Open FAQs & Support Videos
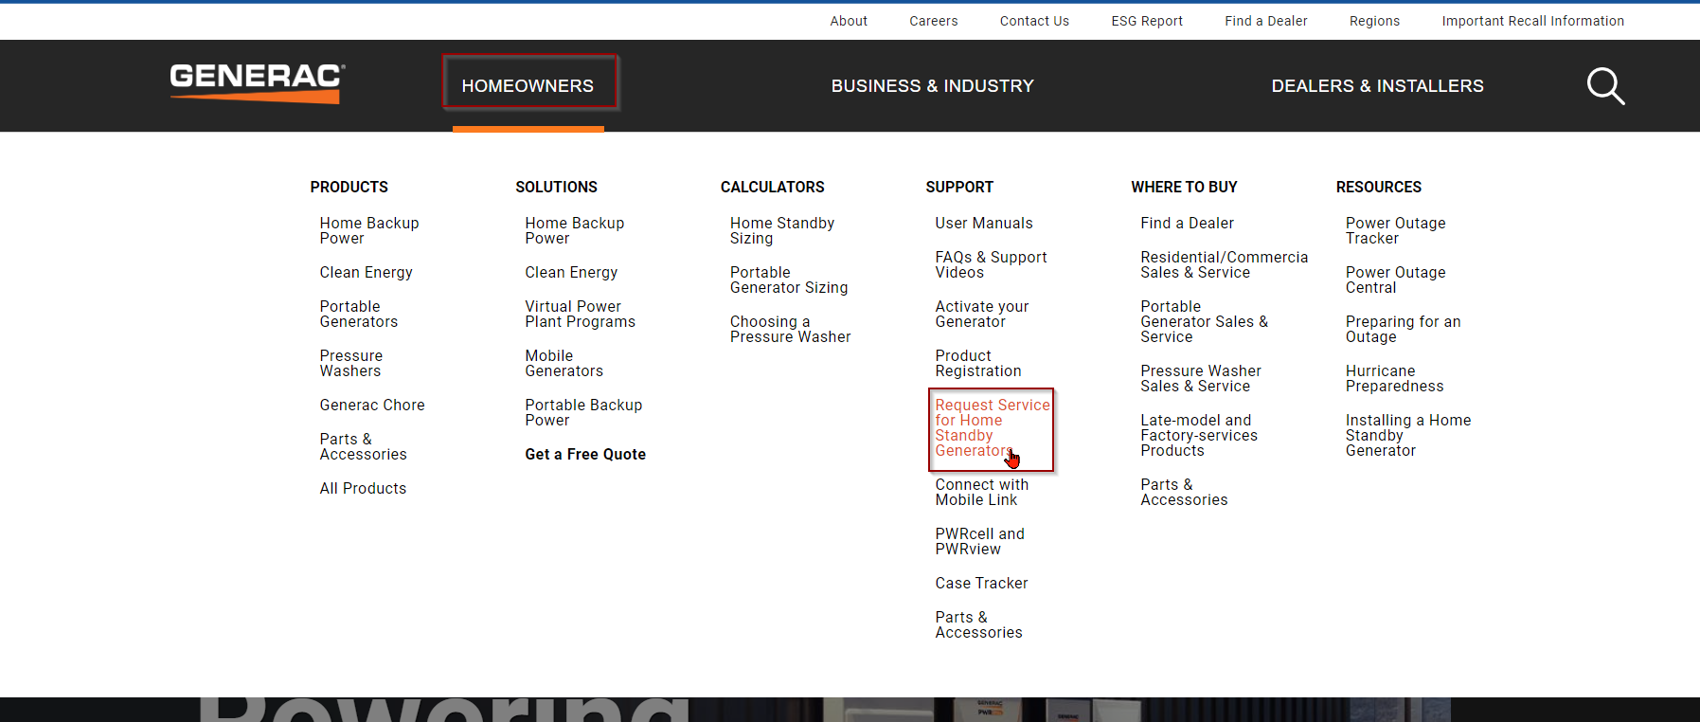The height and width of the screenshot is (722, 1700). [x=992, y=264]
